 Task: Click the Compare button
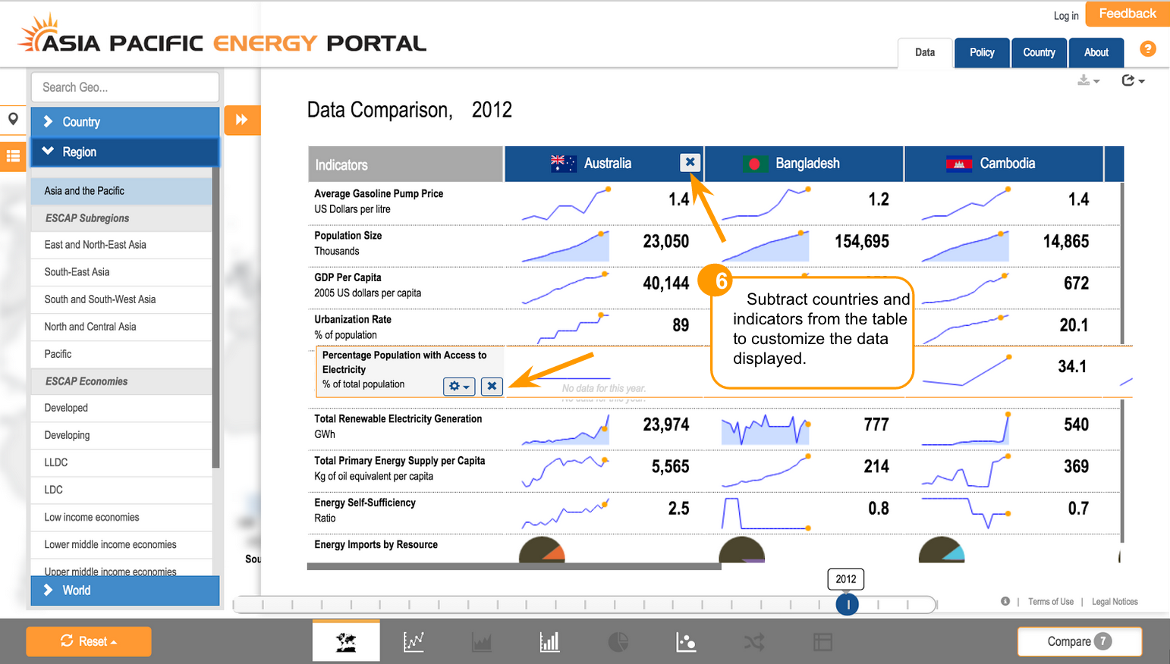[x=1079, y=641]
